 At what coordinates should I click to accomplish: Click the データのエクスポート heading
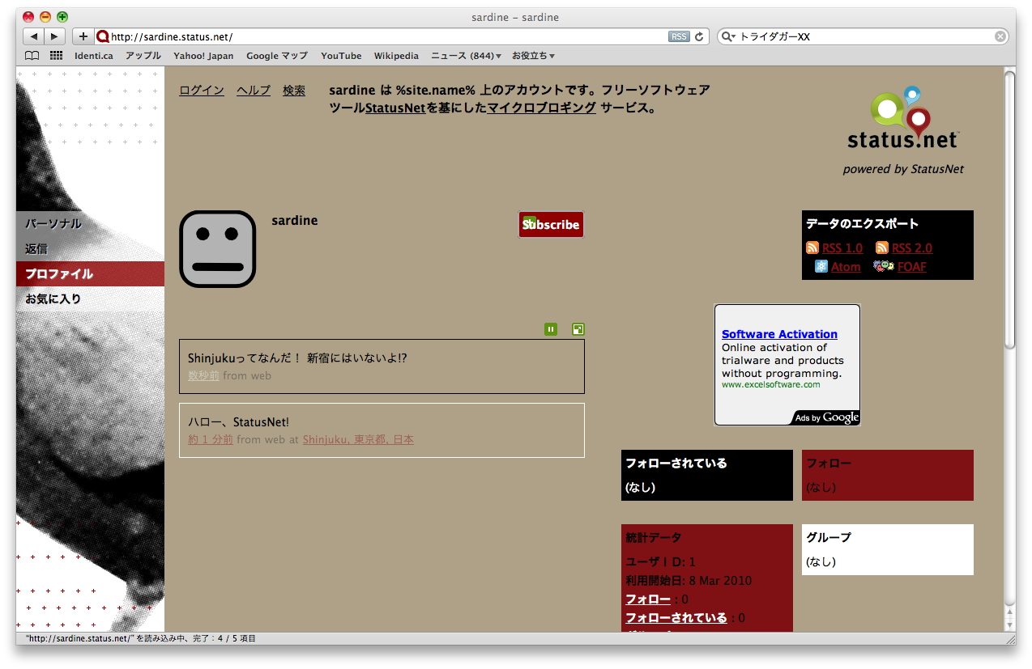862,223
